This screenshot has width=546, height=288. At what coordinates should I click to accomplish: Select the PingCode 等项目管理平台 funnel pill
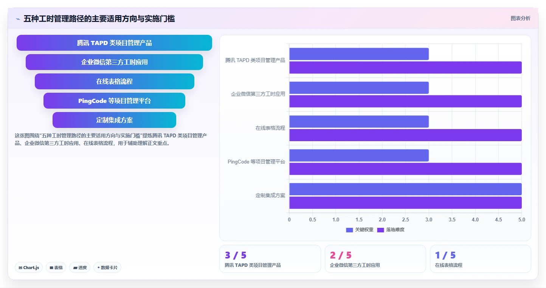click(x=114, y=101)
